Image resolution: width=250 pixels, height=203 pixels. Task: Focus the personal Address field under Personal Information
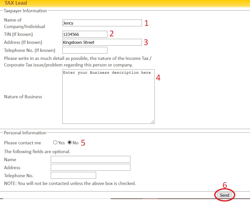coord(90,167)
